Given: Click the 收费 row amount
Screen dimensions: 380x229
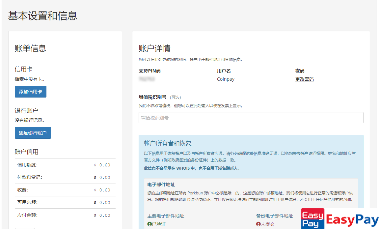Looking at the screenshot, I should point(102,190).
